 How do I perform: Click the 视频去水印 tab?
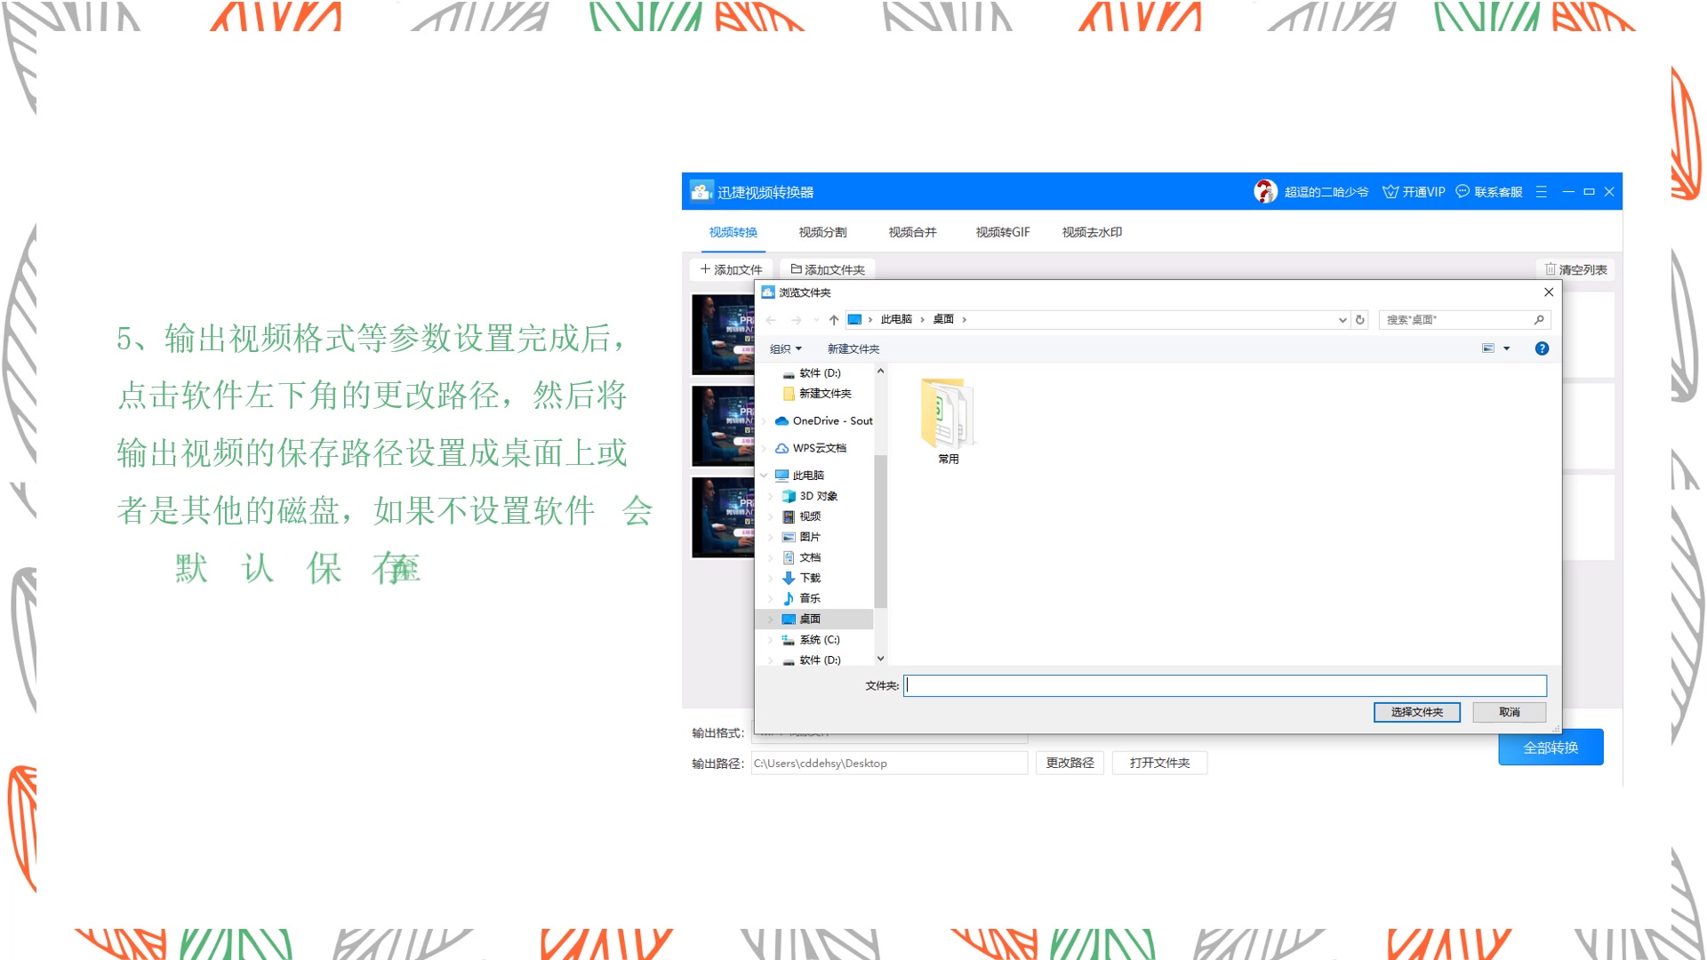(1089, 231)
